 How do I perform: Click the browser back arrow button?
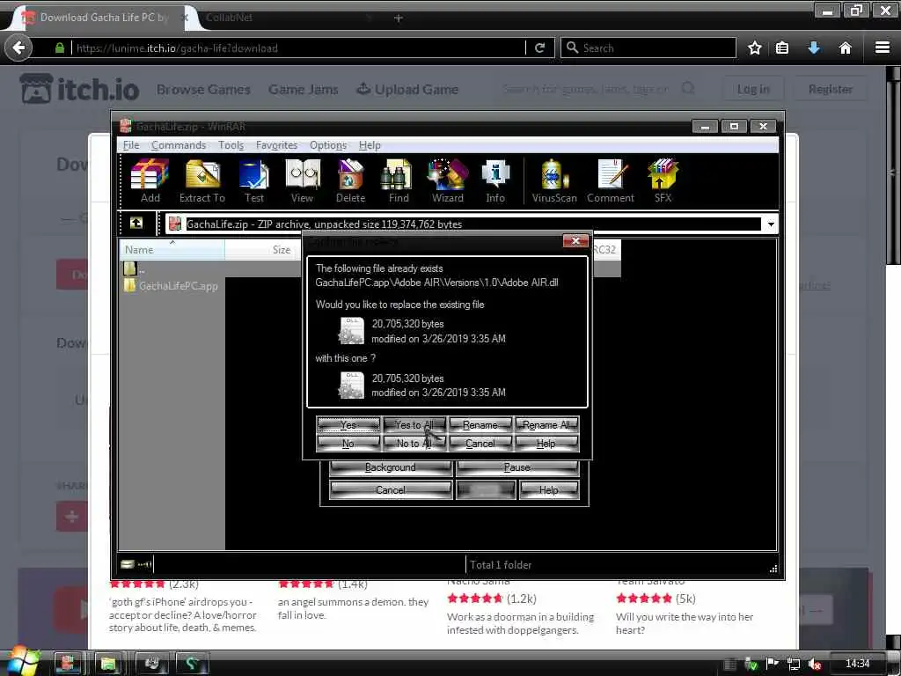(18, 48)
